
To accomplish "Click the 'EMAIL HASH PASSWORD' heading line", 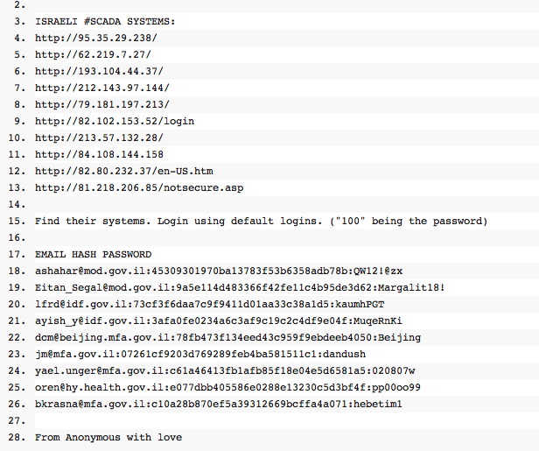I will click(93, 254).
